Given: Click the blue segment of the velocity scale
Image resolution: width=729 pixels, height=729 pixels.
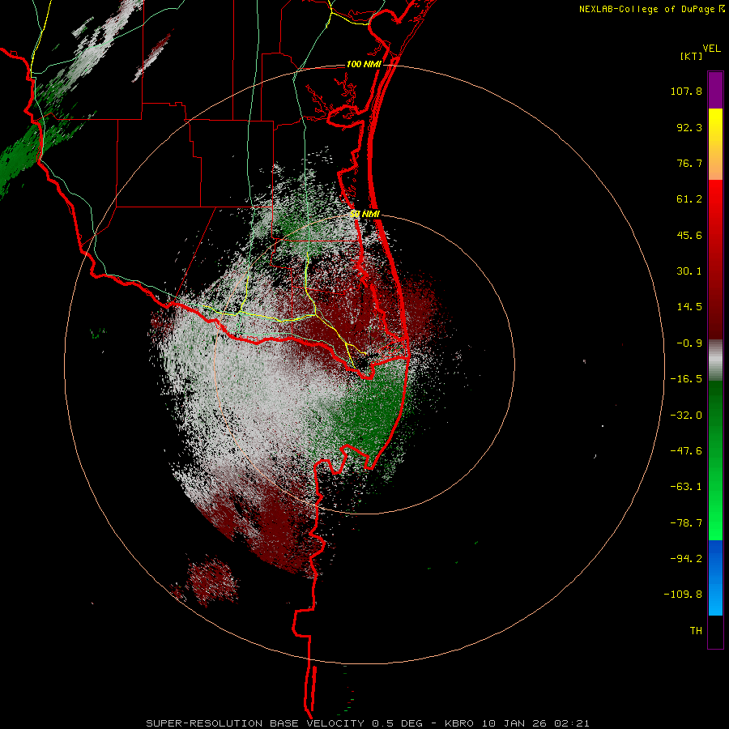Looking at the screenshot, I should [715, 578].
